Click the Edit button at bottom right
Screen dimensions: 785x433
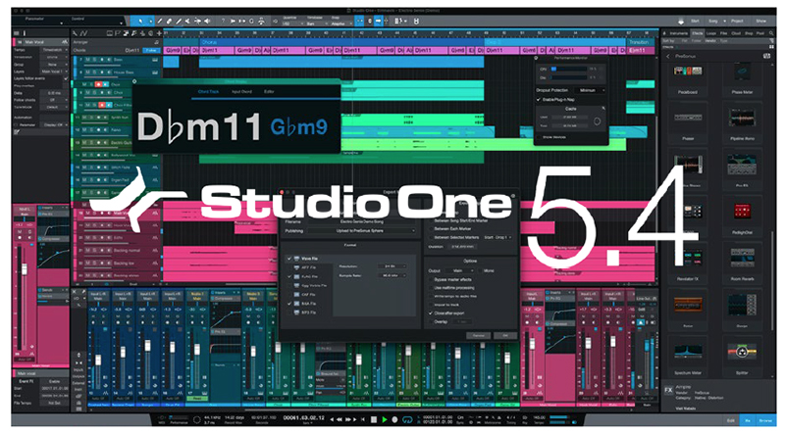tap(730, 420)
